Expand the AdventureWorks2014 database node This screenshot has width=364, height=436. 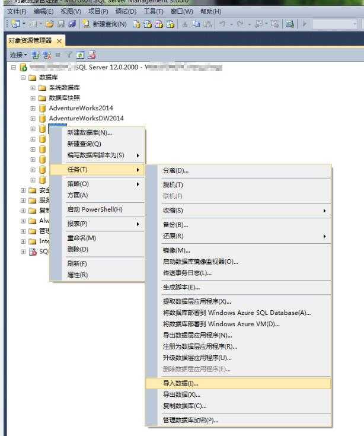[33, 109]
